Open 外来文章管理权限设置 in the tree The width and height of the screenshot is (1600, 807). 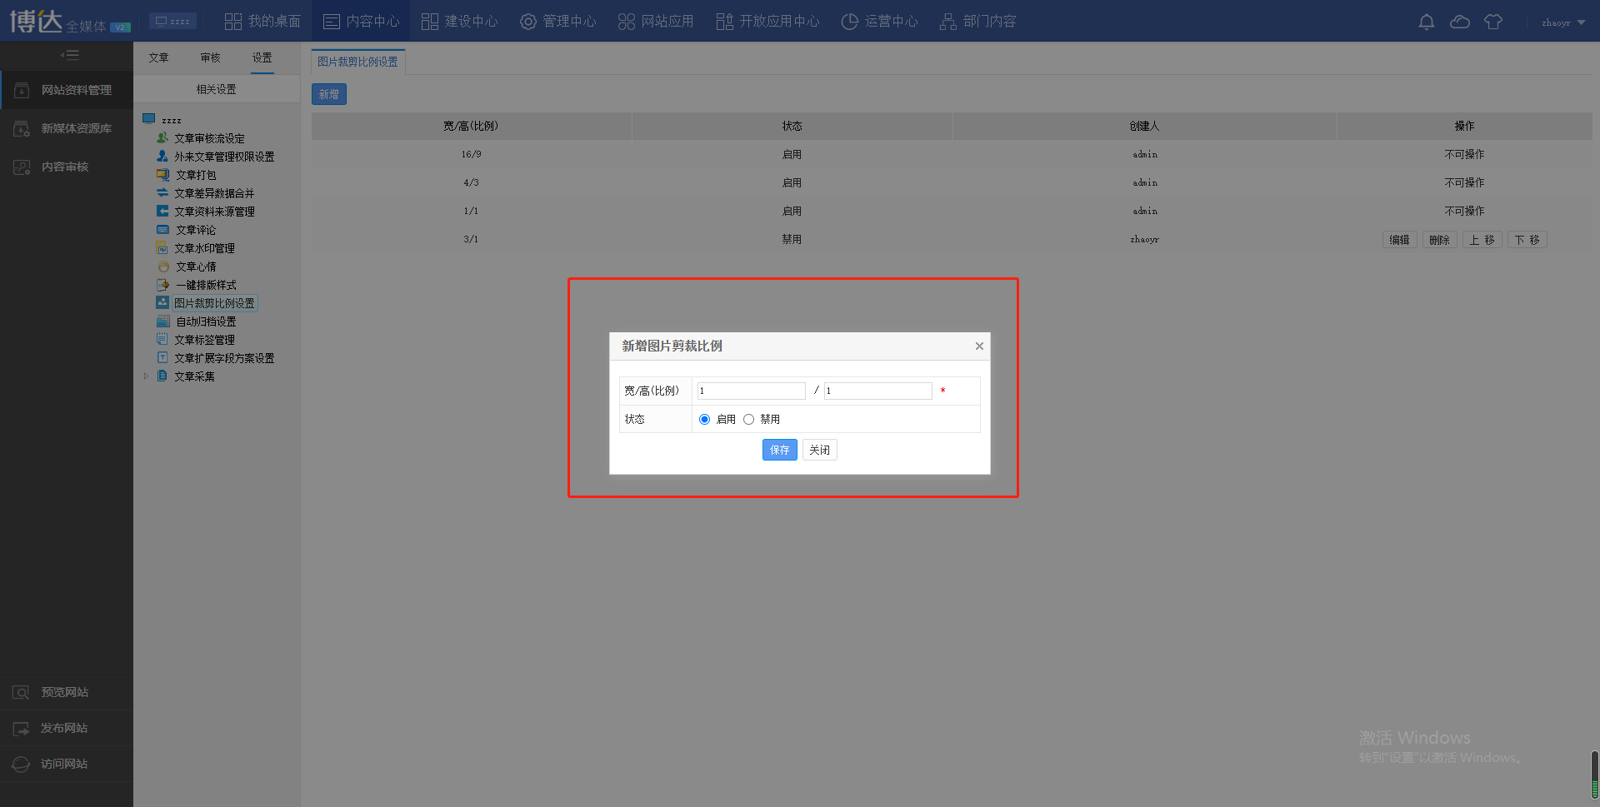tap(223, 157)
